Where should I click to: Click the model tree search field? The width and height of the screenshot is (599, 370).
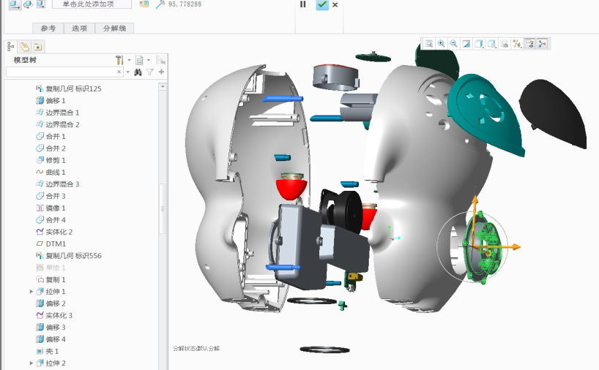[62, 72]
